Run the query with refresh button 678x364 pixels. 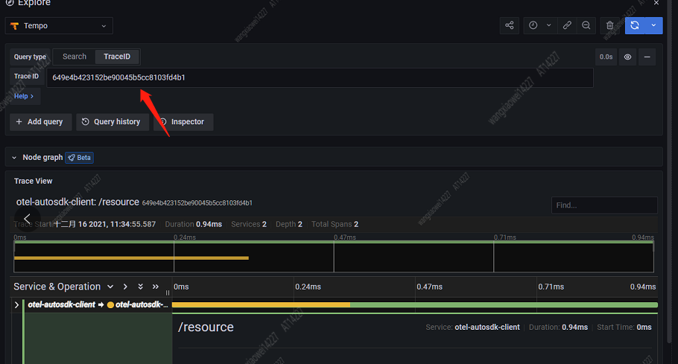(635, 25)
